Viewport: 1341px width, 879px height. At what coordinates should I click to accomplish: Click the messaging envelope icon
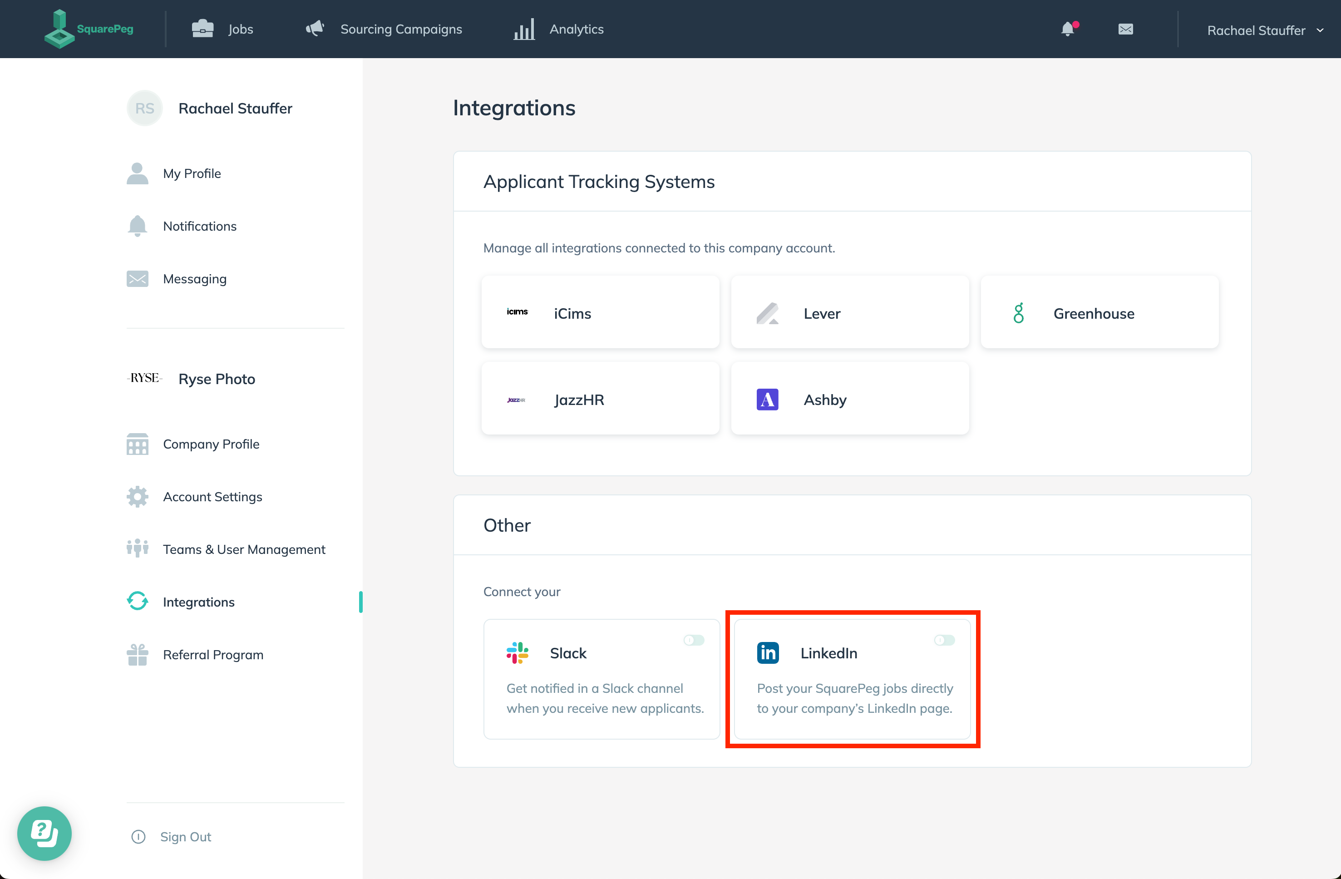pos(1125,29)
